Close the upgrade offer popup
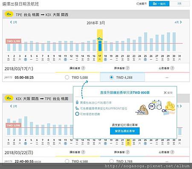Screen dimensions: 192x169 (x=168, y=93)
